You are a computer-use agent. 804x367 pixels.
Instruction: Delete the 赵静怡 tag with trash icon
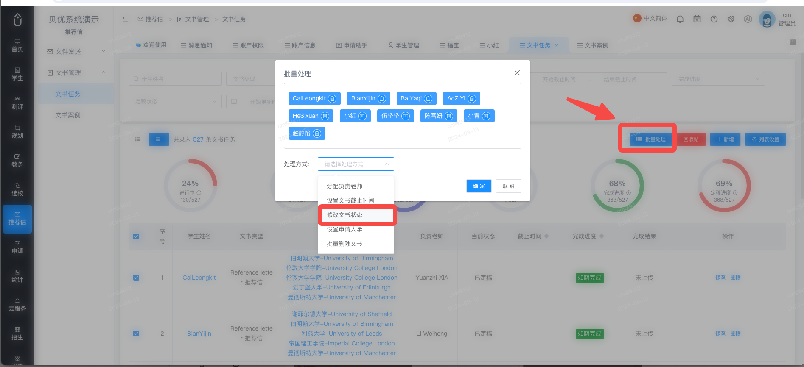tap(317, 133)
